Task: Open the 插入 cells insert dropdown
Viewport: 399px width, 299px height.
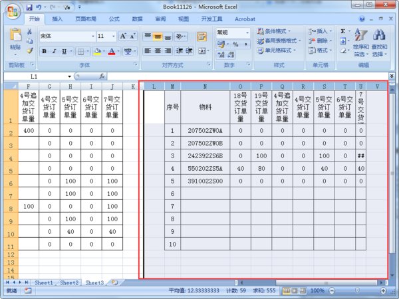Action: (x=321, y=31)
